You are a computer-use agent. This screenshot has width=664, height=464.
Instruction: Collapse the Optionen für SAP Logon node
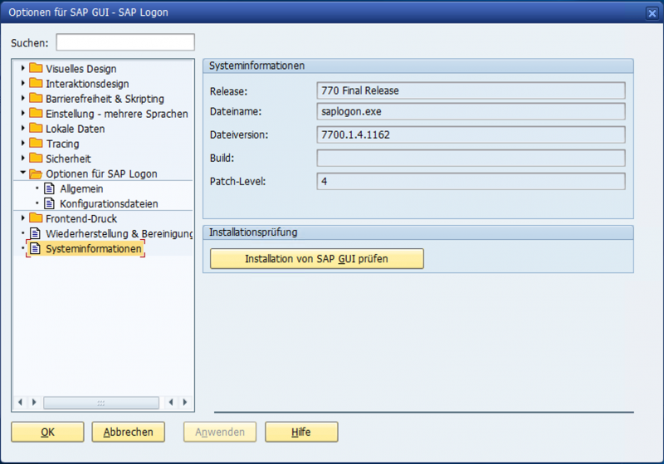23,173
